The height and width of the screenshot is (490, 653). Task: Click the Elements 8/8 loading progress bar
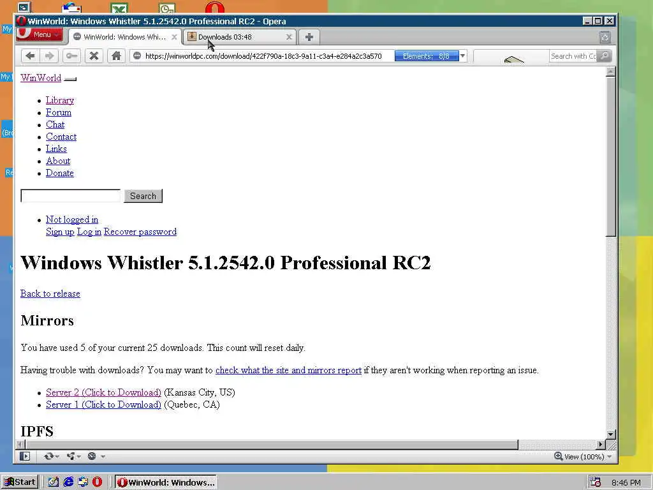(427, 56)
